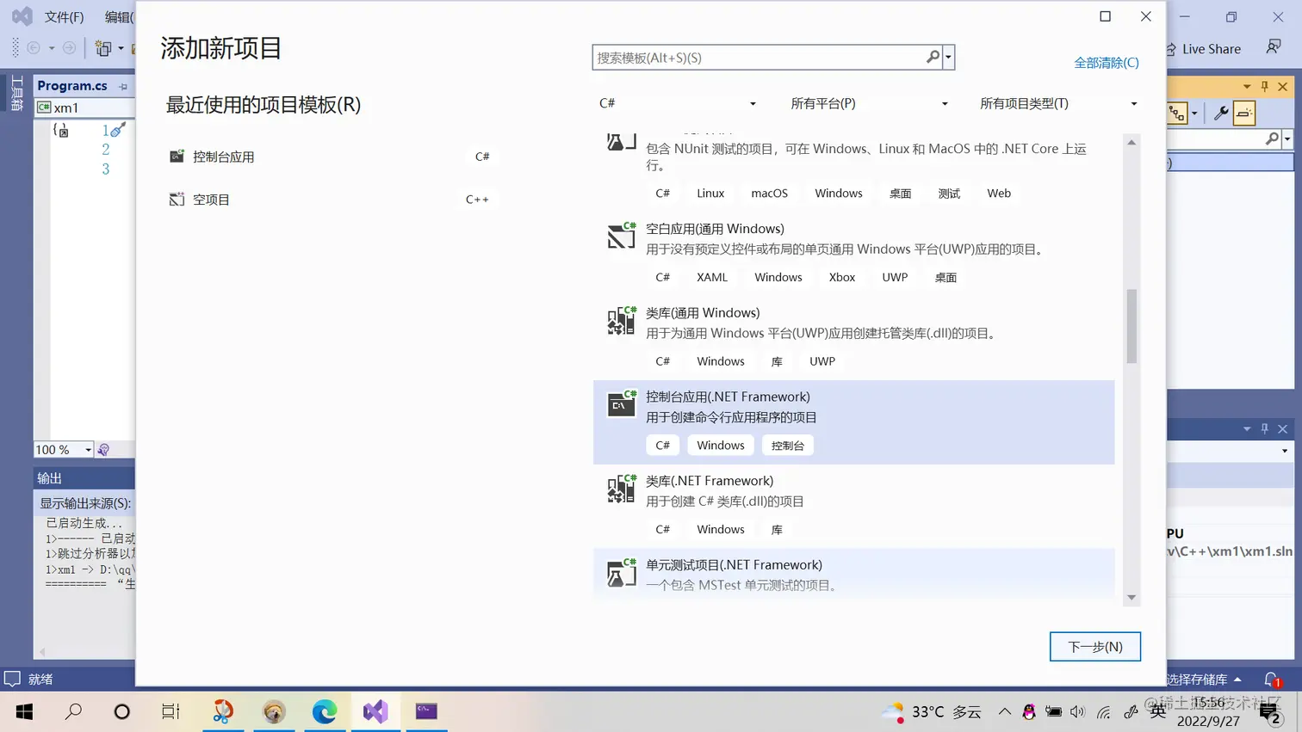Click Visual Studio icon on the taskbar
Image resolution: width=1302 pixels, height=732 pixels.
tap(375, 711)
